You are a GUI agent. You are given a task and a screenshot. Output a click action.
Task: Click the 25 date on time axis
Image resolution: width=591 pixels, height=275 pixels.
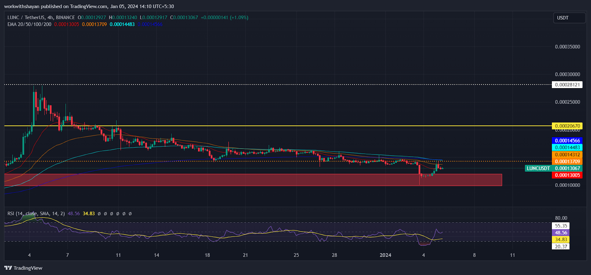pyautogui.click(x=296, y=255)
